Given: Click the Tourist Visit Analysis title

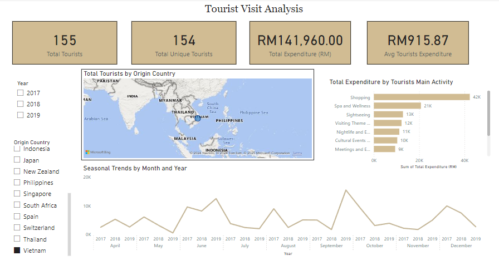Looking at the screenshot, I should click(x=253, y=9).
